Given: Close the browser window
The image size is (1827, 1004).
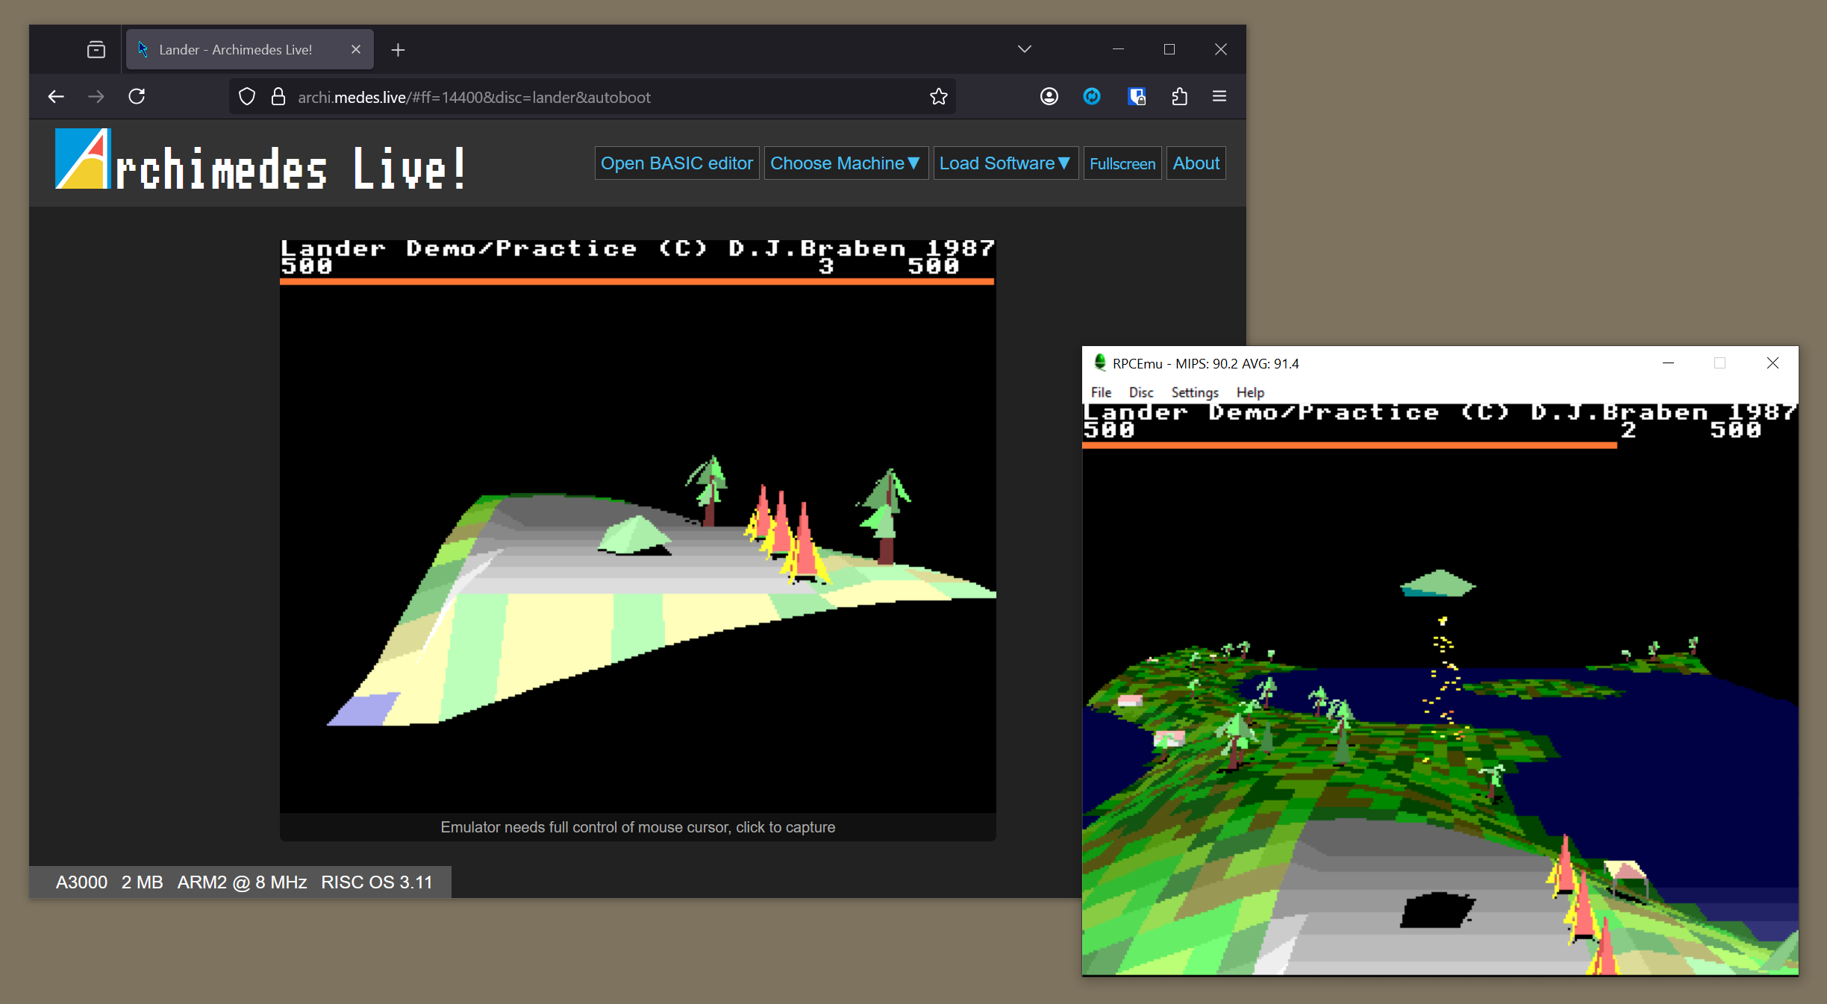Looking at the screenshot, I should coord(1221,49).
